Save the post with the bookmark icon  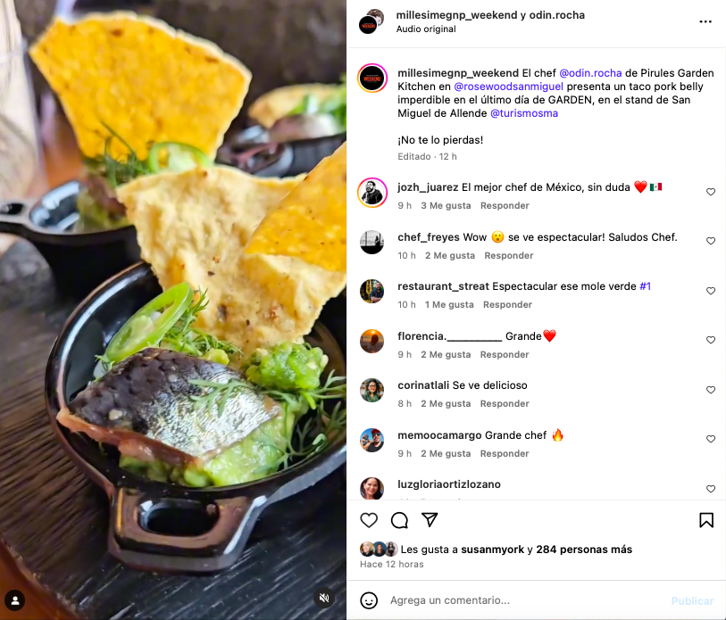(706, 520)
